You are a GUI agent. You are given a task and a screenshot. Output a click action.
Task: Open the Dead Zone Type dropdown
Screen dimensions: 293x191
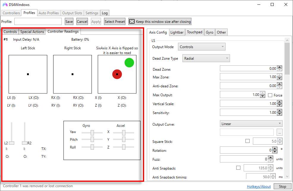(x=206, y=59)
